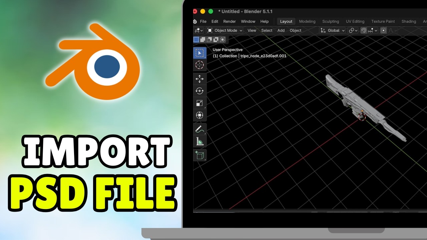Open the viewport Select menu
Image resolution: width=427 pixels, height=240 pixels.
pyautogui.click(x=267, y=30)
